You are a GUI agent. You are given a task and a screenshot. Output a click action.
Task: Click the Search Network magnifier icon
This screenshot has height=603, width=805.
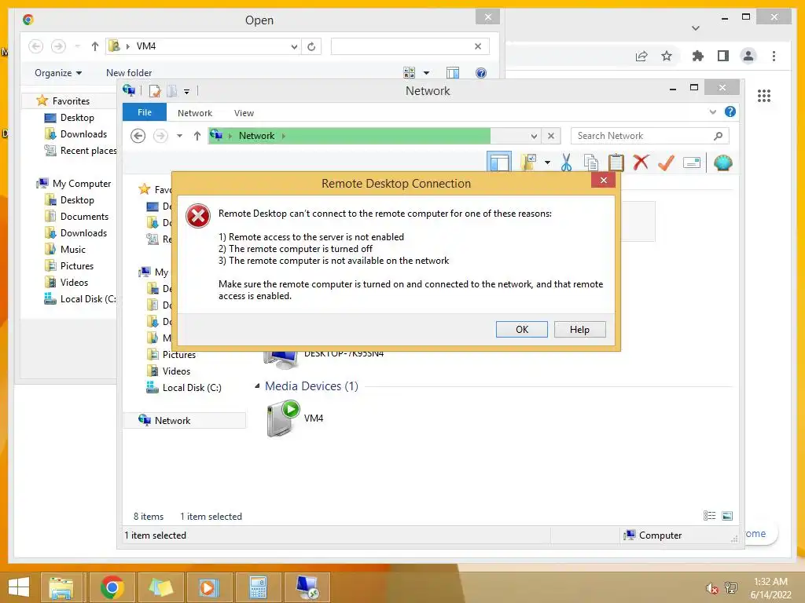click(718, 136)
